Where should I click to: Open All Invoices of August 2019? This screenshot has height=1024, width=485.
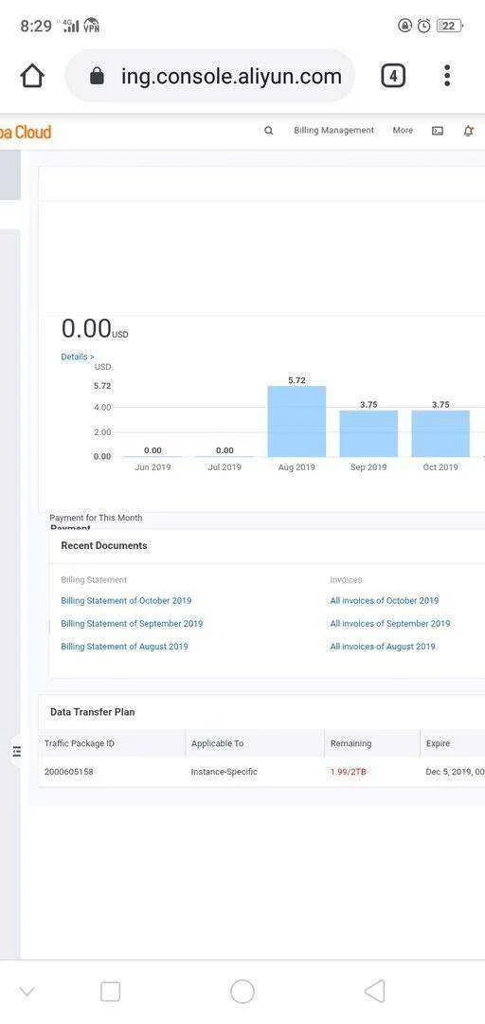pyautogui.click(x=383, y=647)
